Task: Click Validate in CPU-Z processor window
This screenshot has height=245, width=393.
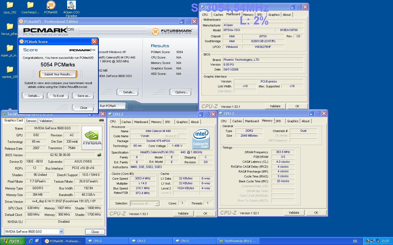Action: point(183,213)
